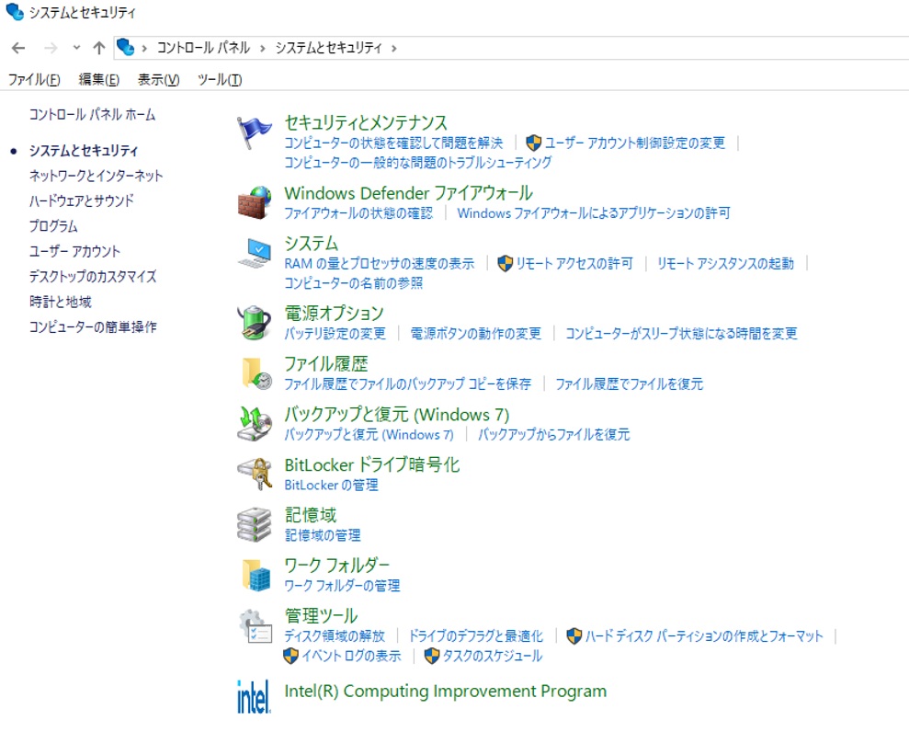Click the BitLocker drive lock icon
909x732 pixels.
[x=255, y=474]
